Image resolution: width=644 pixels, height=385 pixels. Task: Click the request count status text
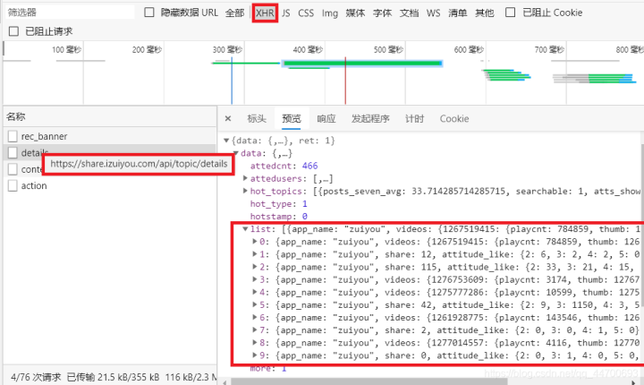coord(36,377)
